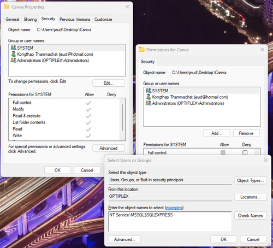Select SYSTEM user in Canva Properties list
The image size is (273, 248).
(67, 48)
